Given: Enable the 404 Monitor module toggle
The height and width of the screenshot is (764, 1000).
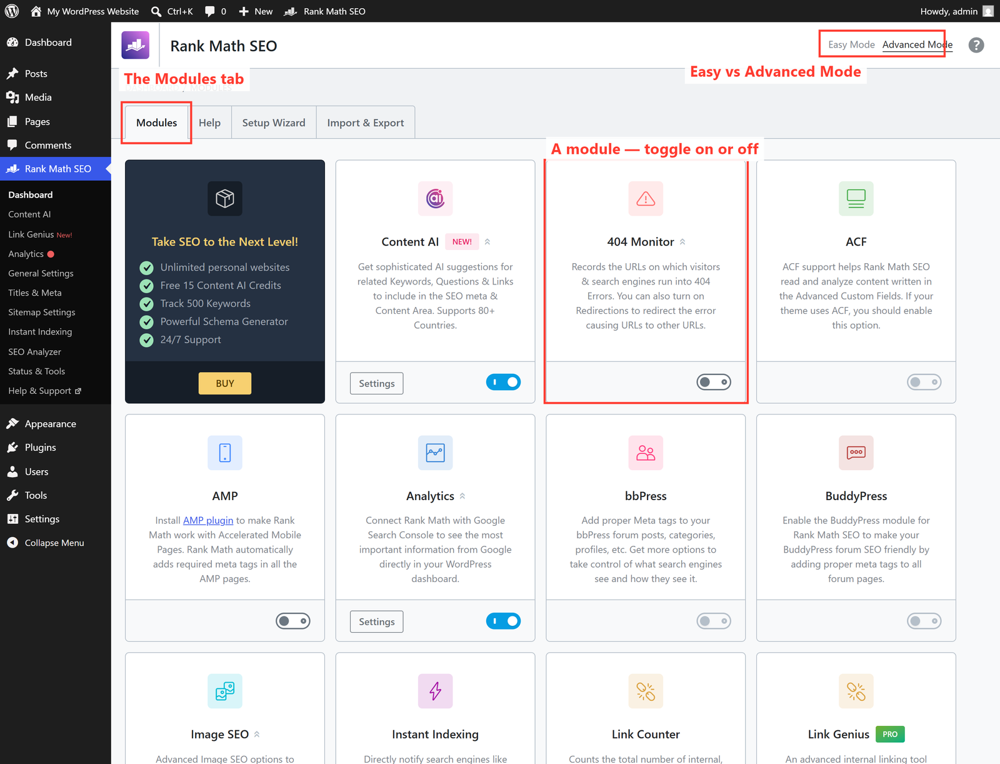Looking at the screenshot, I should pyautogui.click(x=714, y=382).
